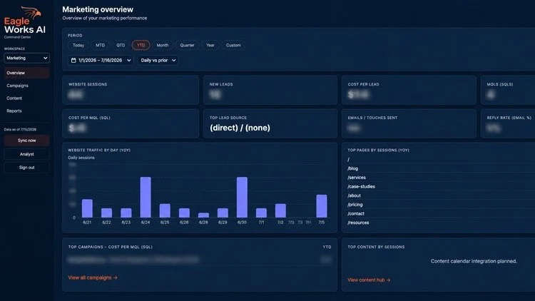
Task: Go to Content in the sidebar
Action: tap(26, 98)
